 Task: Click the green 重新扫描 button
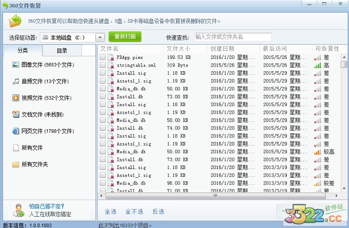point(125,37)
